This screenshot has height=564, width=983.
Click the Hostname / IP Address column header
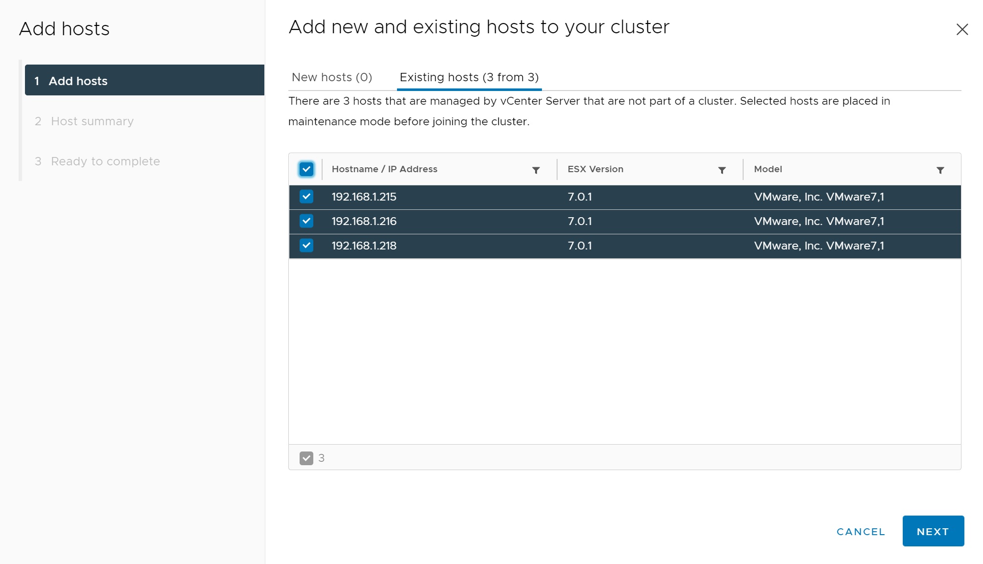tap(384, 169)
